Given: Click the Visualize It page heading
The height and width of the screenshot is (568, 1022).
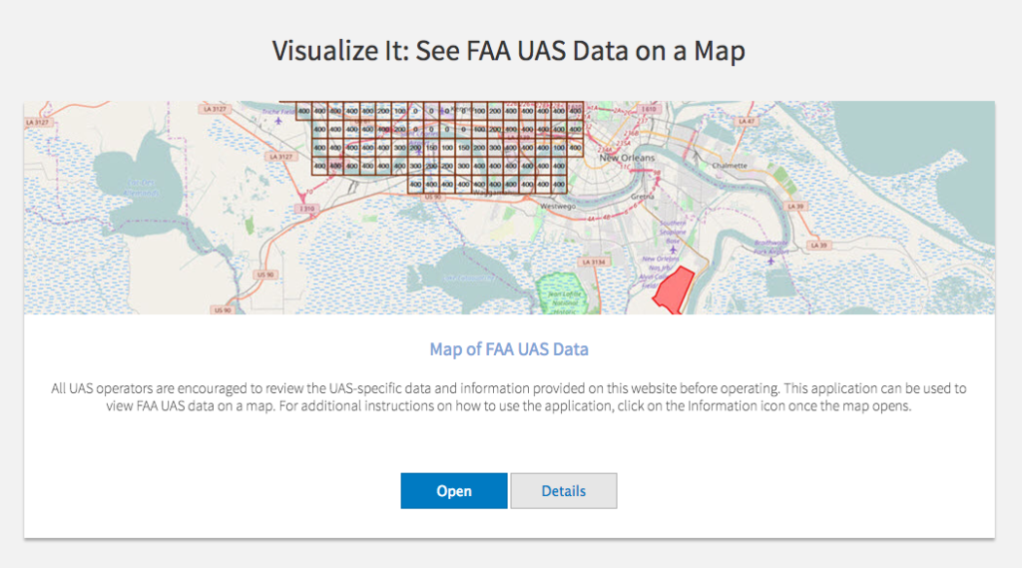Looking at the screenshot, I should click(x=509, y=52).
